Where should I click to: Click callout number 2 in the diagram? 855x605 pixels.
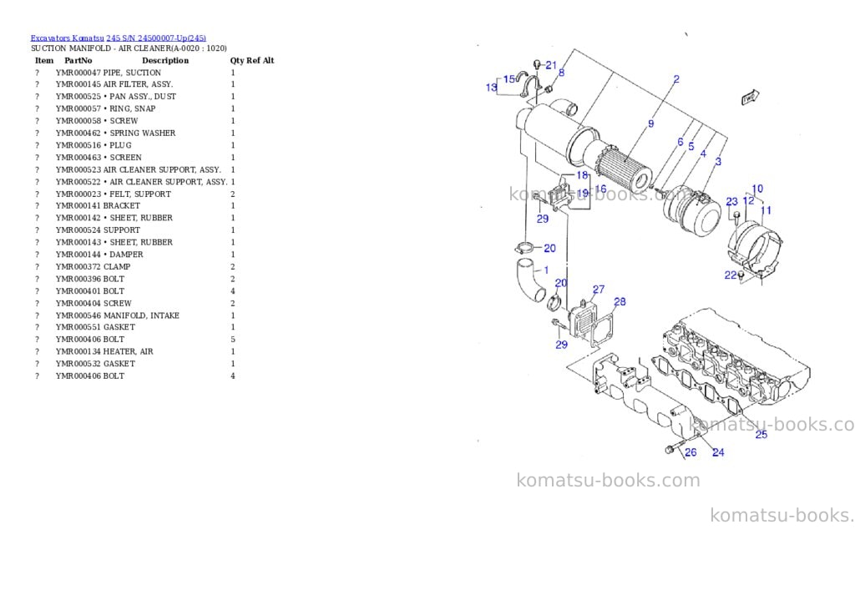coord(676,79)
